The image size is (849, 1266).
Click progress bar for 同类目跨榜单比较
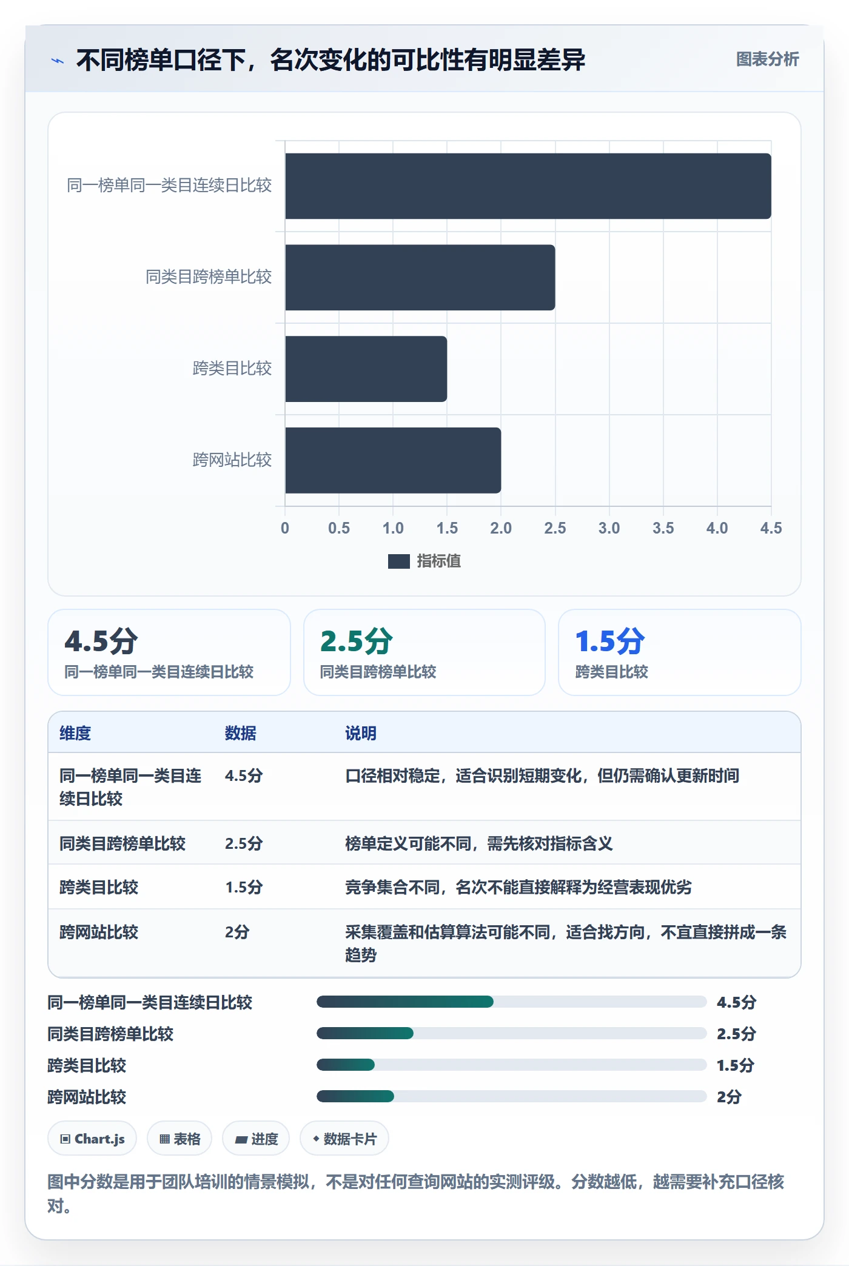[x=512, y=1033]
